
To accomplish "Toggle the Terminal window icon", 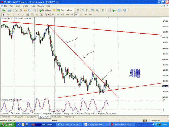I will coord(30,10).
